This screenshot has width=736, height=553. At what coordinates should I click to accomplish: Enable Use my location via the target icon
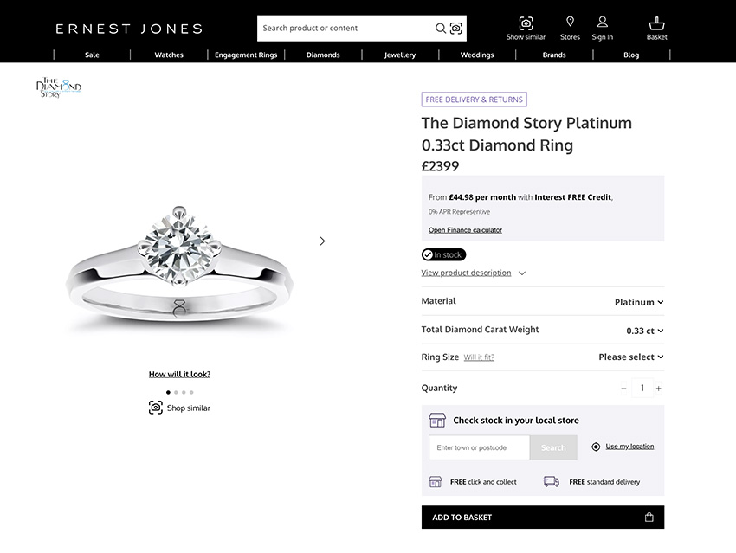[596, 446]
